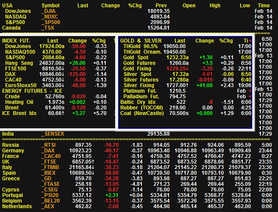
Task: Click red arrow in Platinum Fut. row
Action: 250,91
